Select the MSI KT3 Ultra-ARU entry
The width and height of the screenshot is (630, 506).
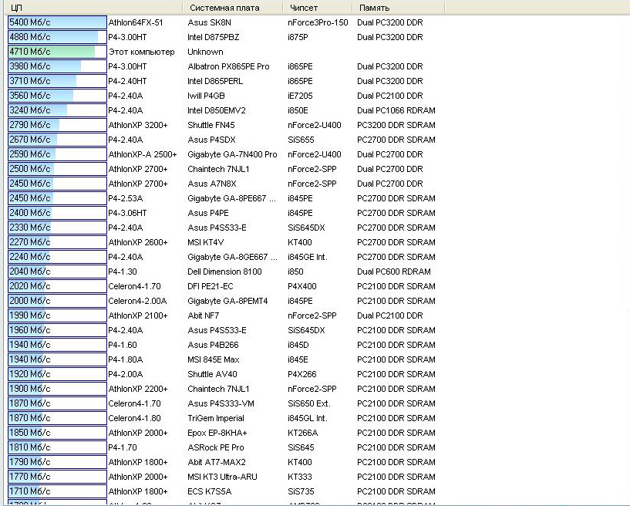pyautogui.click(x=222, y=477)
